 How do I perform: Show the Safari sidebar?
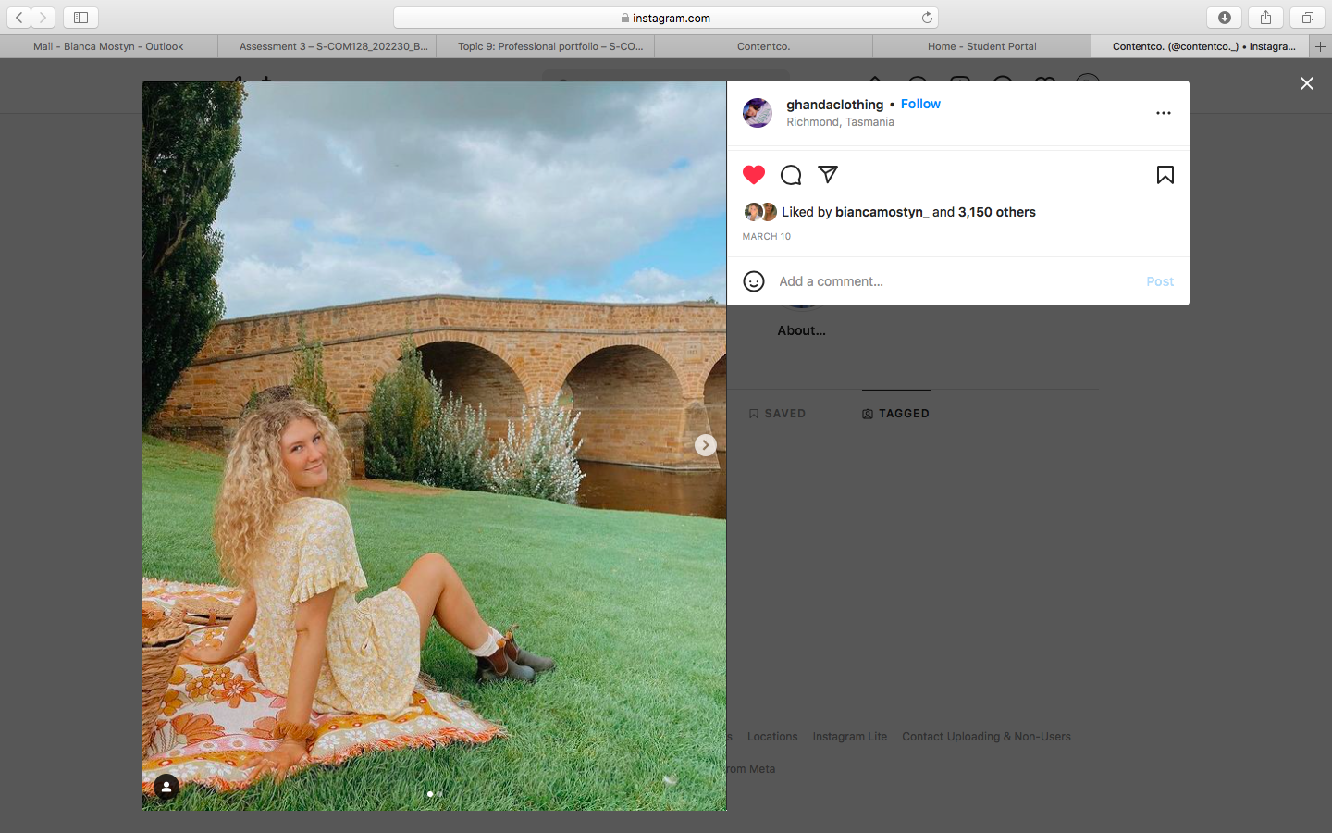pos(80,18)
